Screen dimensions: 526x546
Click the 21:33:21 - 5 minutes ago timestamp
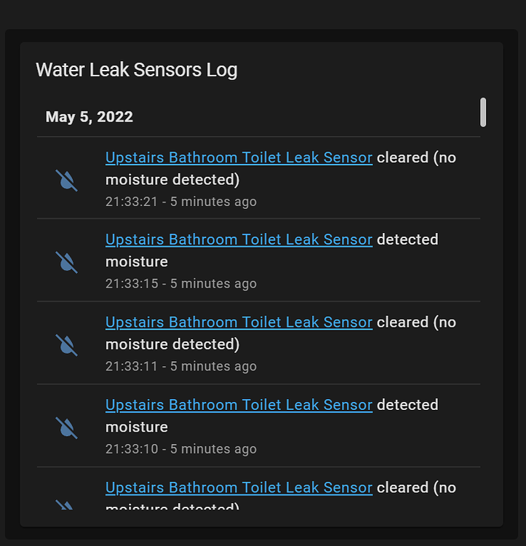click(x=181, y=202)
